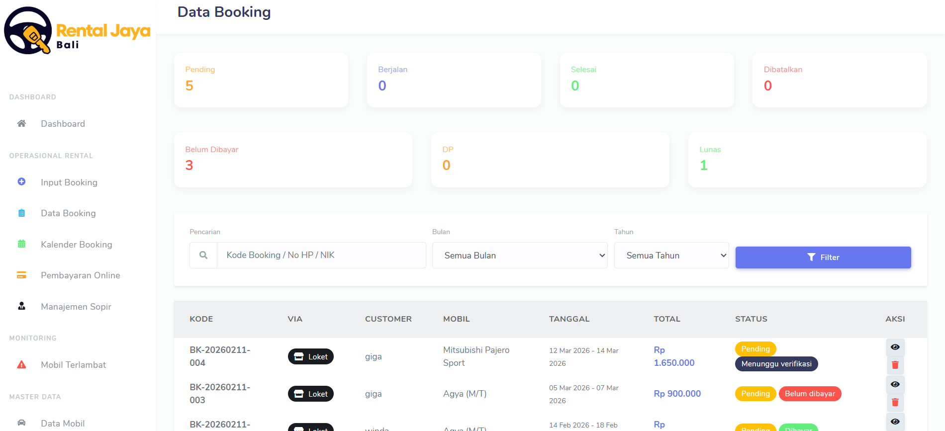Image resolution: width=945 pixels, height=431 pixels.
Task: View details of booking BK-20260211-003
Action: (895, 384)
